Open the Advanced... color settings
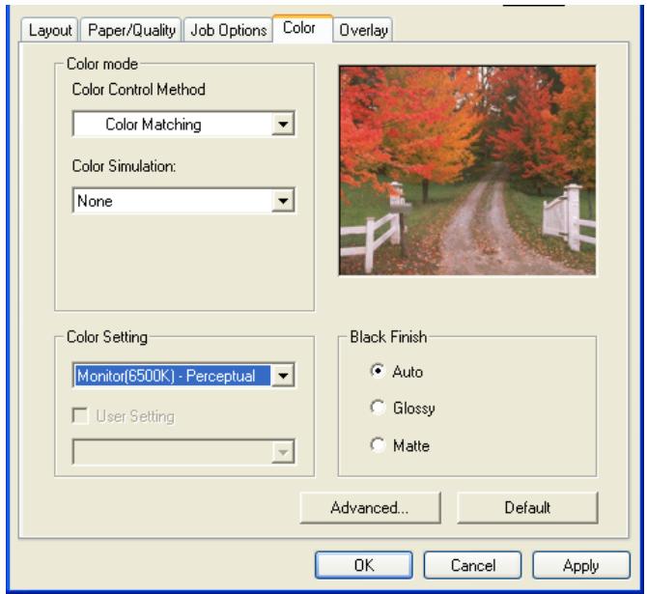This screenshot has height=594, width=647. [371, 507]
